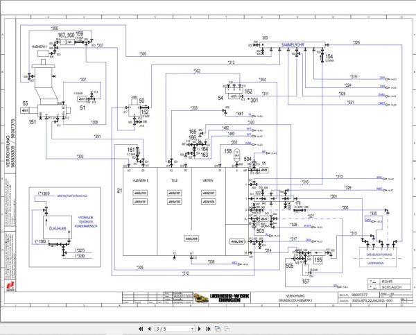Viewport: 416px width, 335px height.
Task: Go to the first page of the document
Action: pyautogui.click(x=141, y=329)
